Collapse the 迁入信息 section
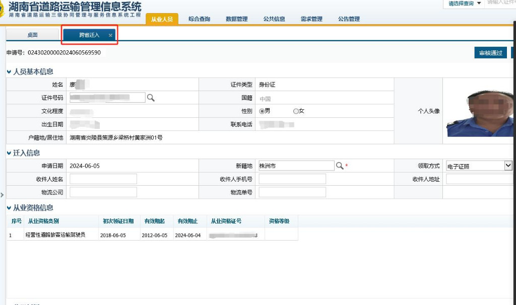The width and height of the screenshot is (516, 305). (9, 153)
